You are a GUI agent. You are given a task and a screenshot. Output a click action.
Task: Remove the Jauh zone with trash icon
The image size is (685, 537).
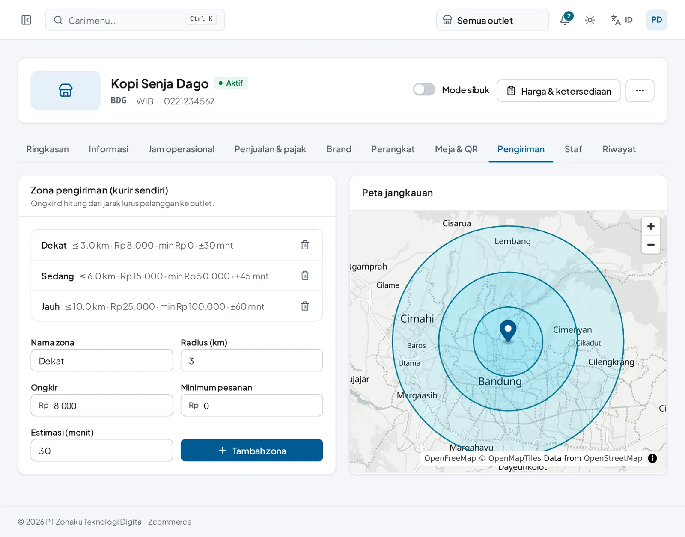tap(305, 306)
